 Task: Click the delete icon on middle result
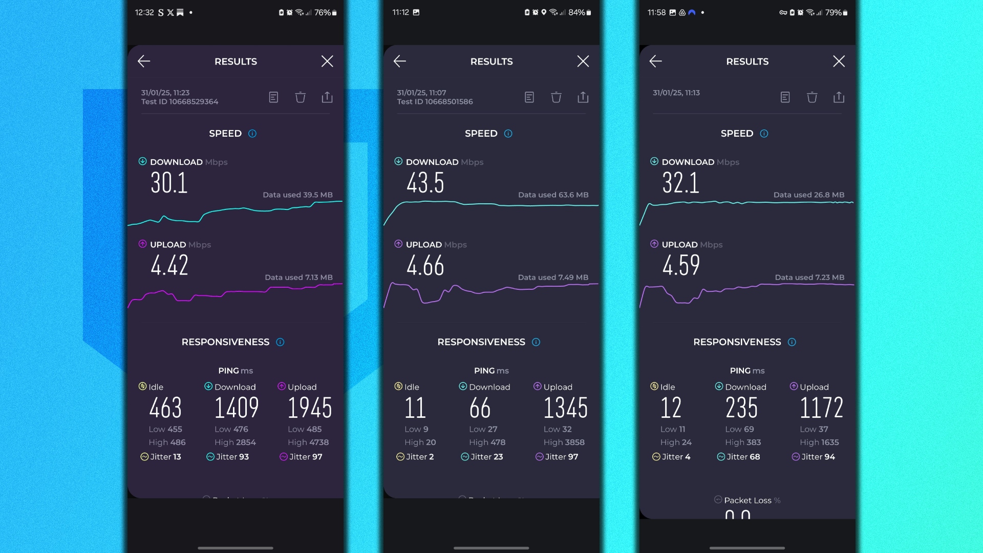pos(557,97)
